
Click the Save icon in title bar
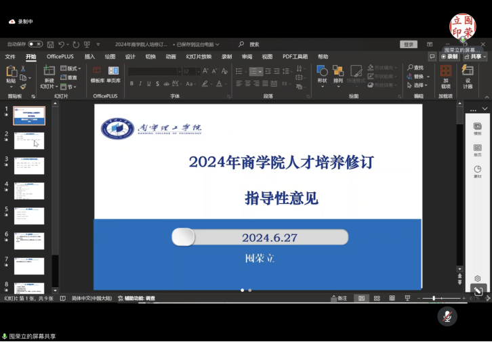coord(49,44)
